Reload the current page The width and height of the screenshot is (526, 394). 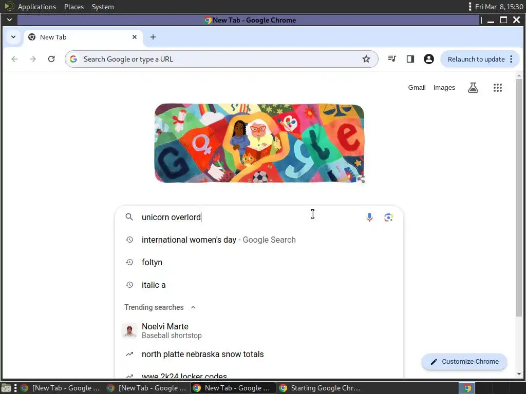(51, 60)
